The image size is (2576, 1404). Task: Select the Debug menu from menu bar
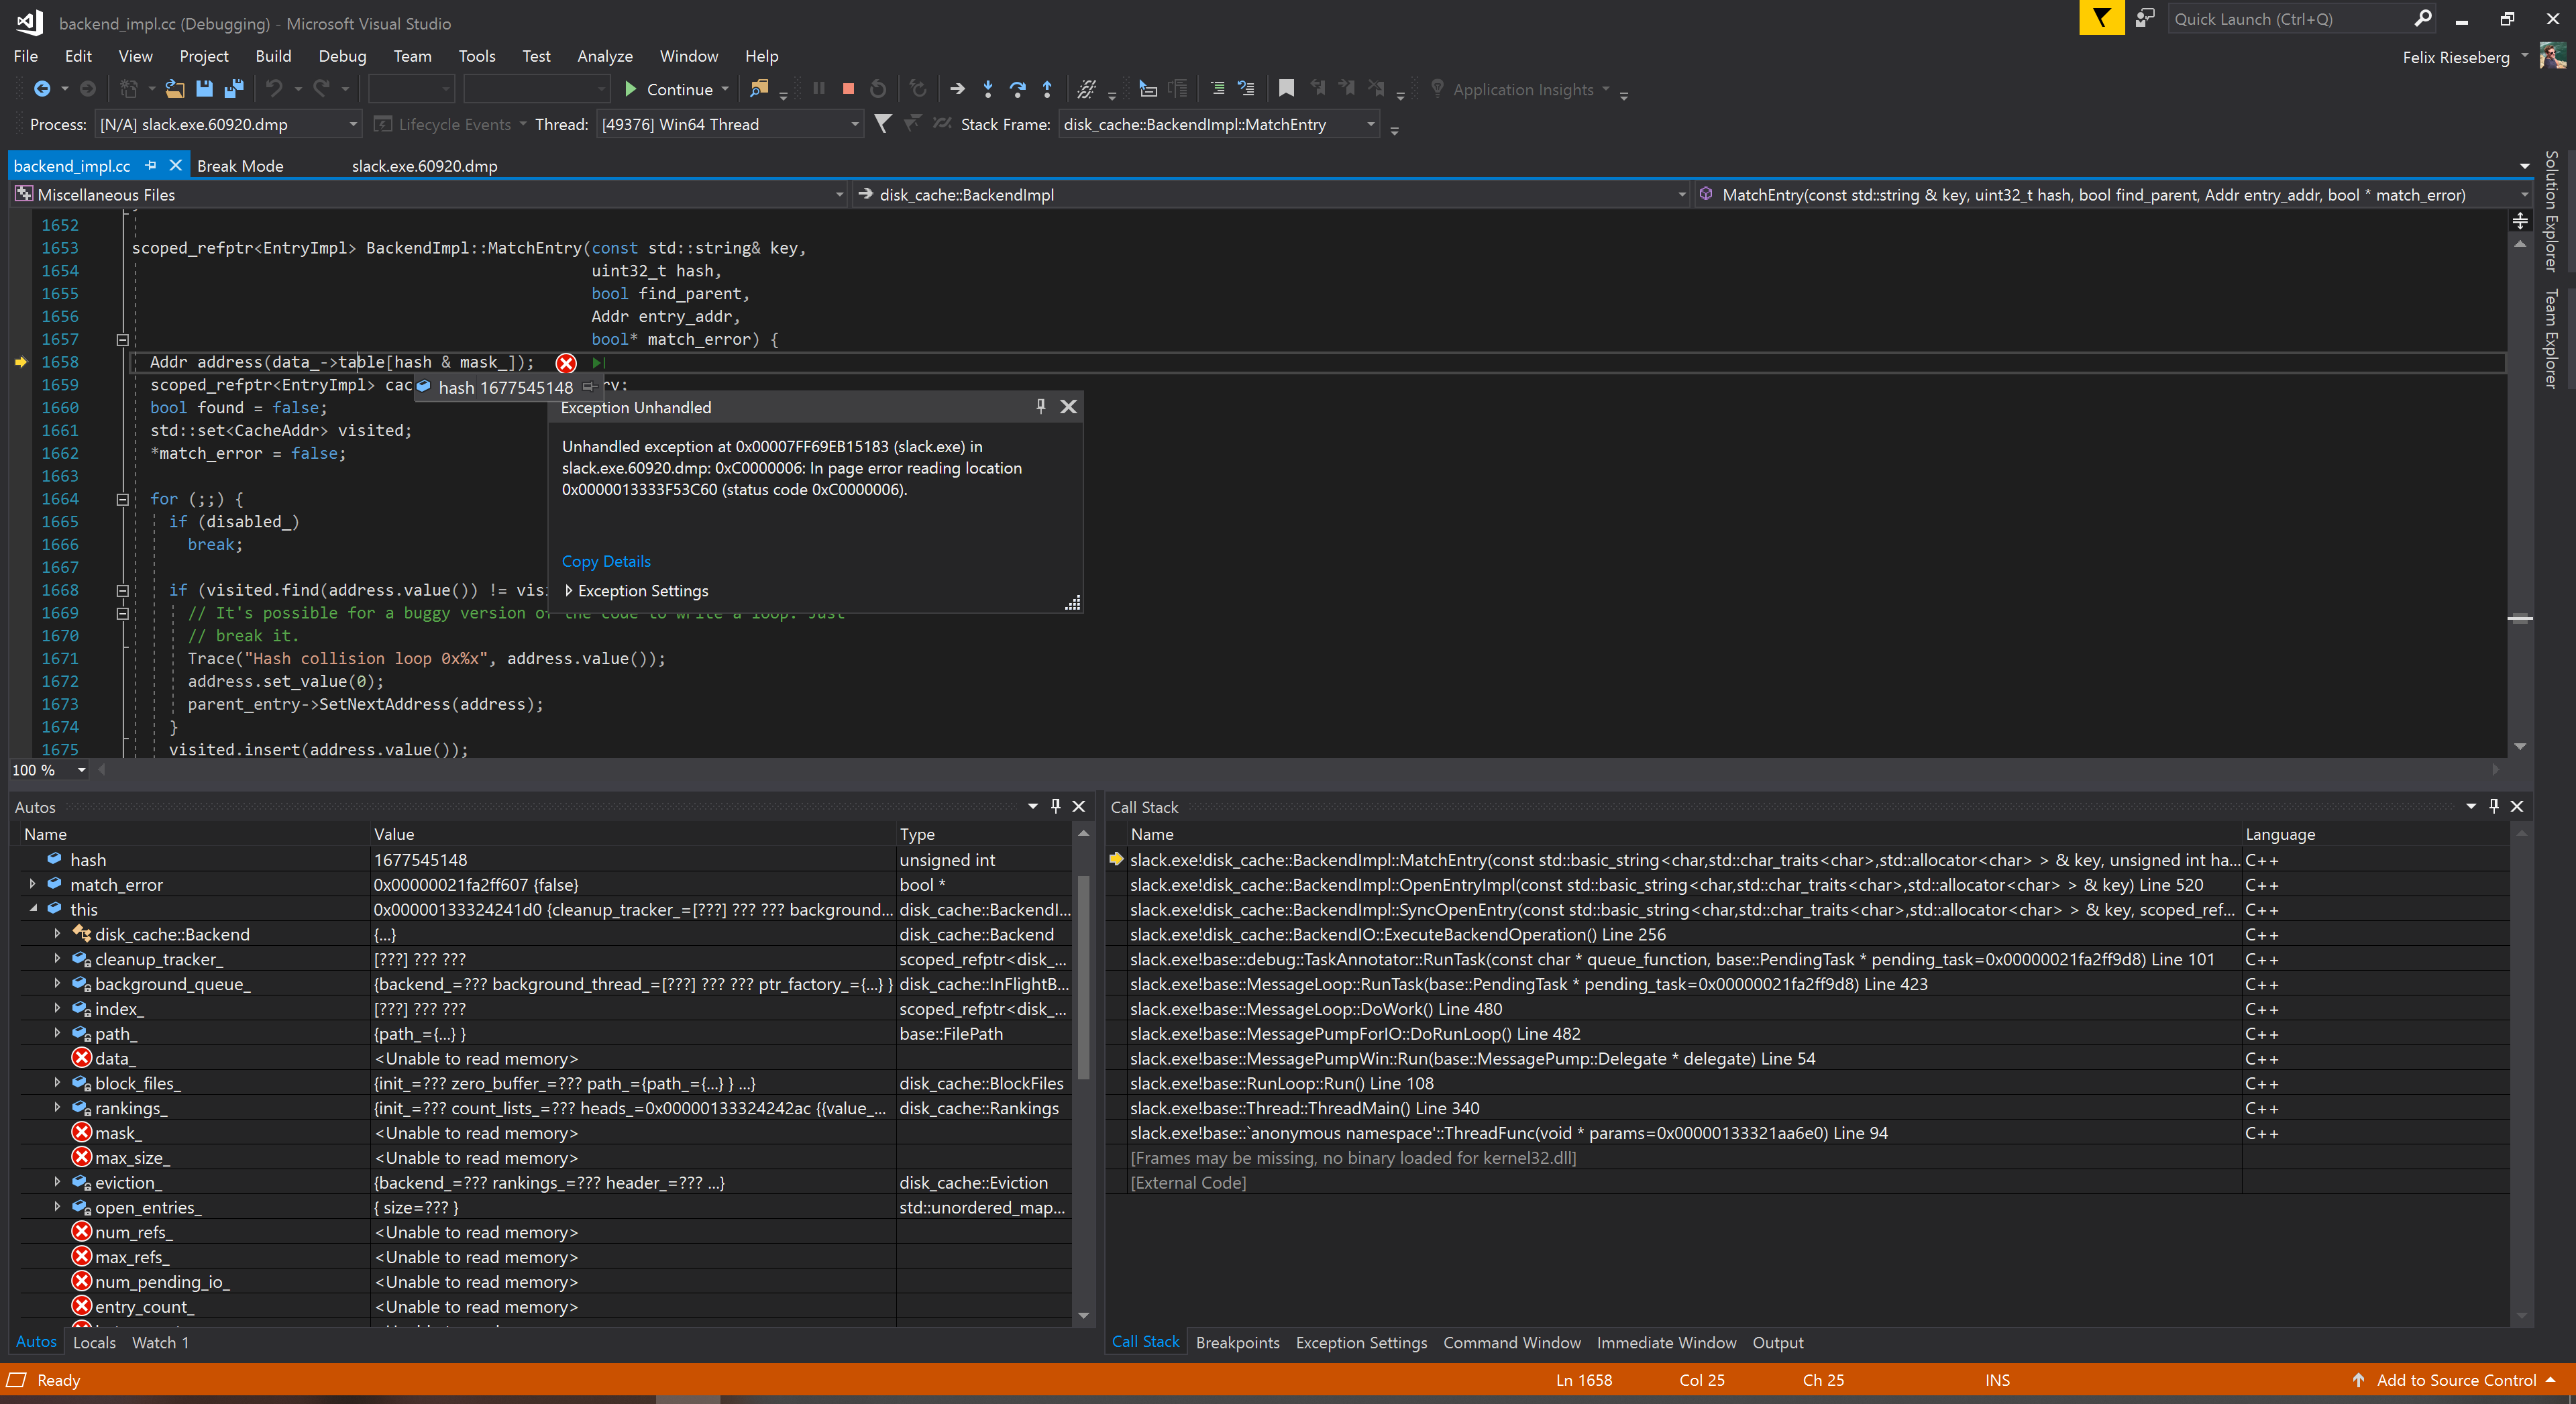coord(341,55)
